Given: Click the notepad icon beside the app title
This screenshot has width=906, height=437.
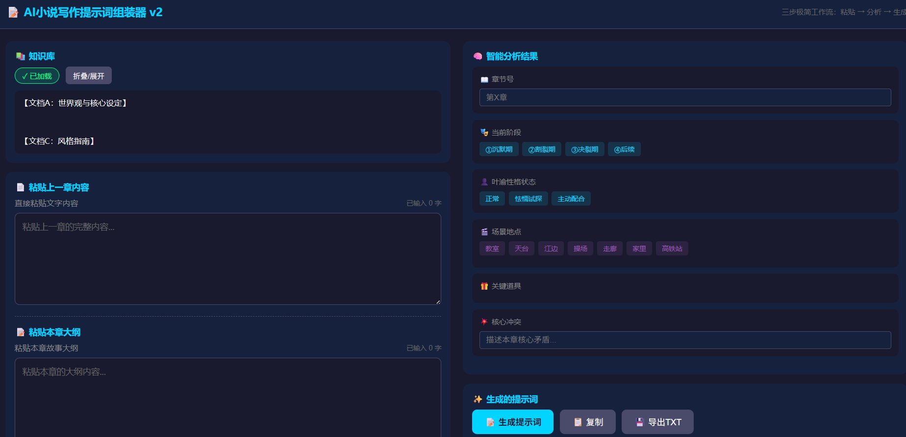Looking at the screenshot, I should point(13,12).
